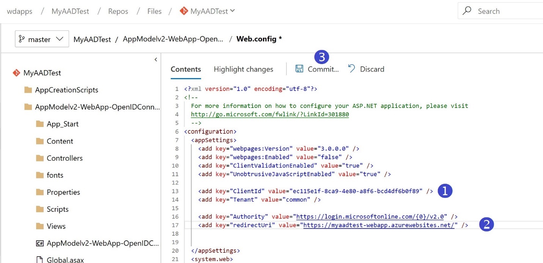Viewport: 543px width, 263px height.
Task: Navigate to Repos breadcrumb
Action: pos(118,11)
